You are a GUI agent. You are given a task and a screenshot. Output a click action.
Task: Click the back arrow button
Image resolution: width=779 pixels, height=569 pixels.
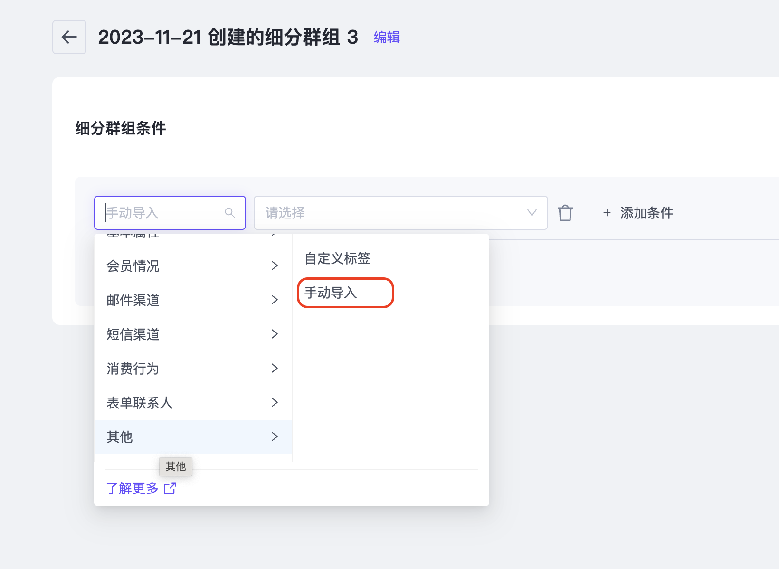pyautogui.click(x=69, y=37)
